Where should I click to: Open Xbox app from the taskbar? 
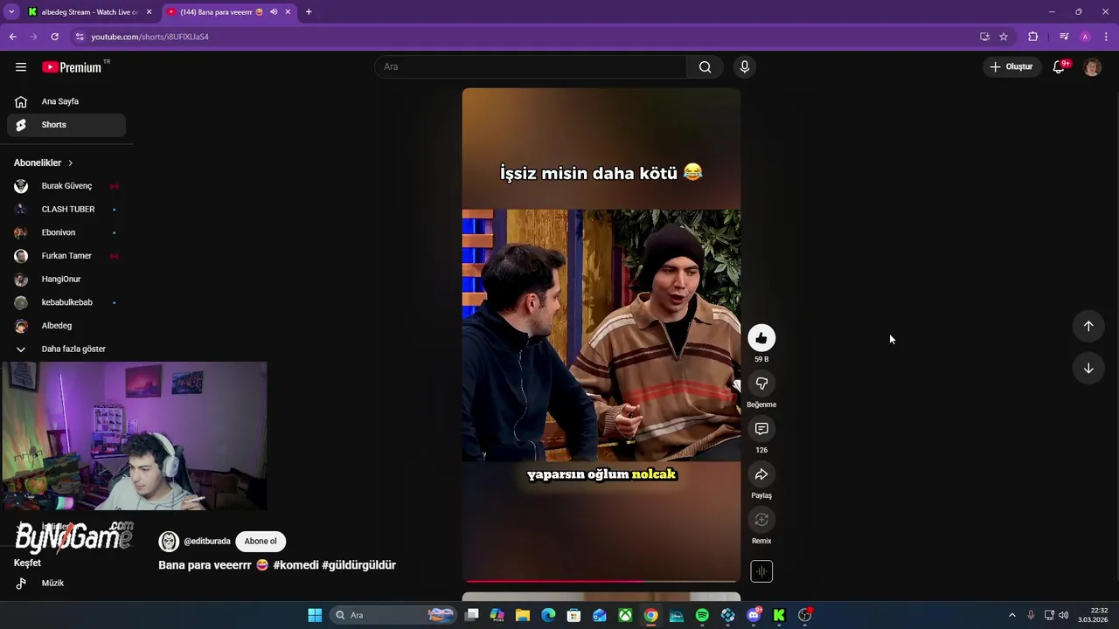pos(625,615)
